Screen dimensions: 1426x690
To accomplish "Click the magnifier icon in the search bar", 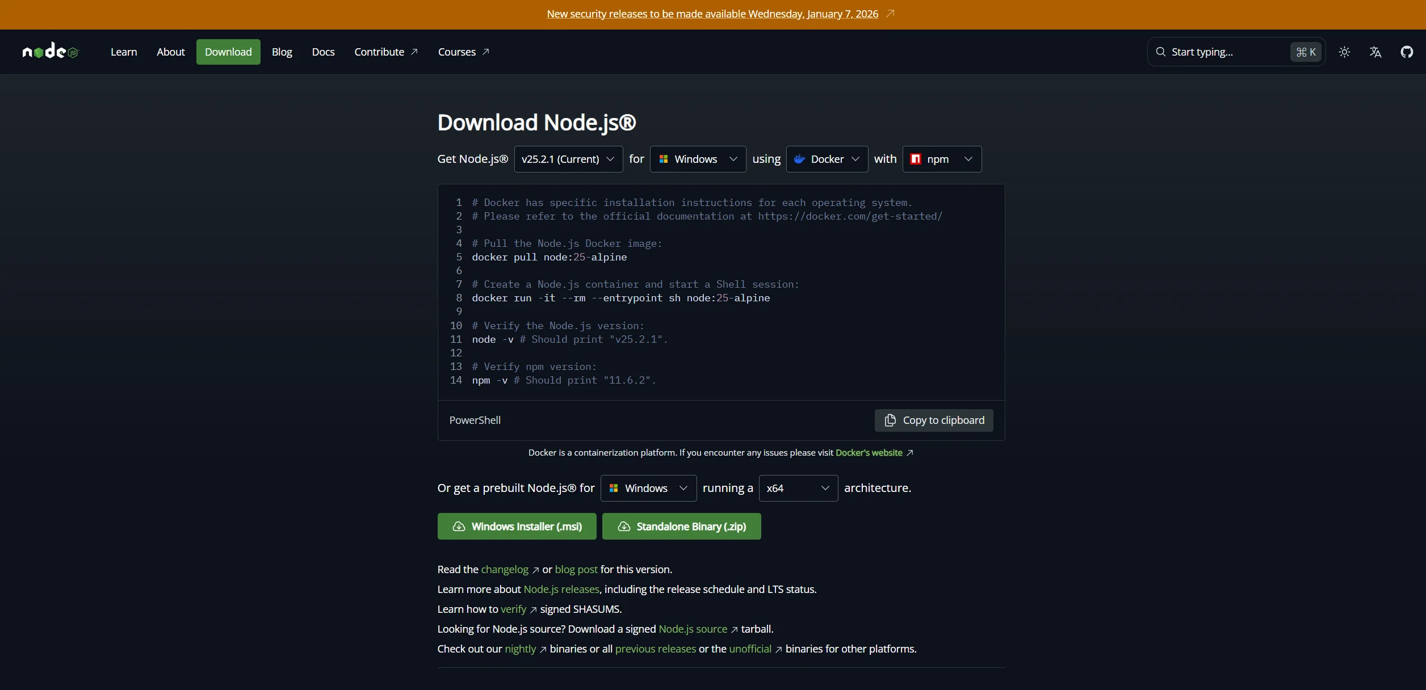I will (x=1160, y=52).
